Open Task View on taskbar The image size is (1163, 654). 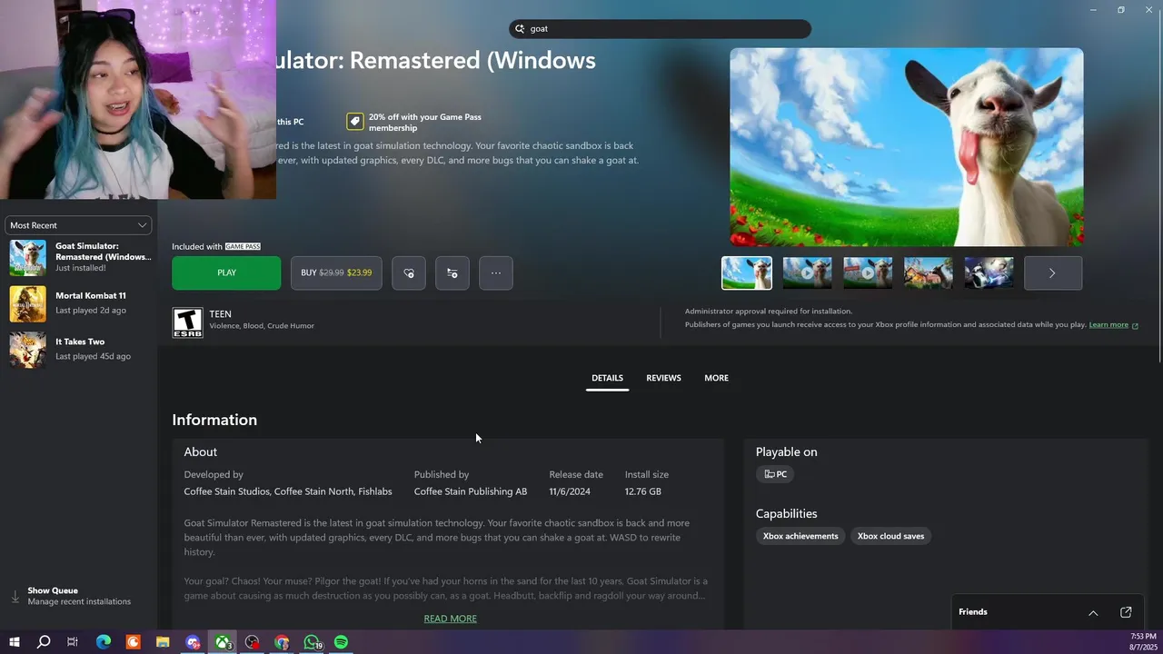pos(73,642)
